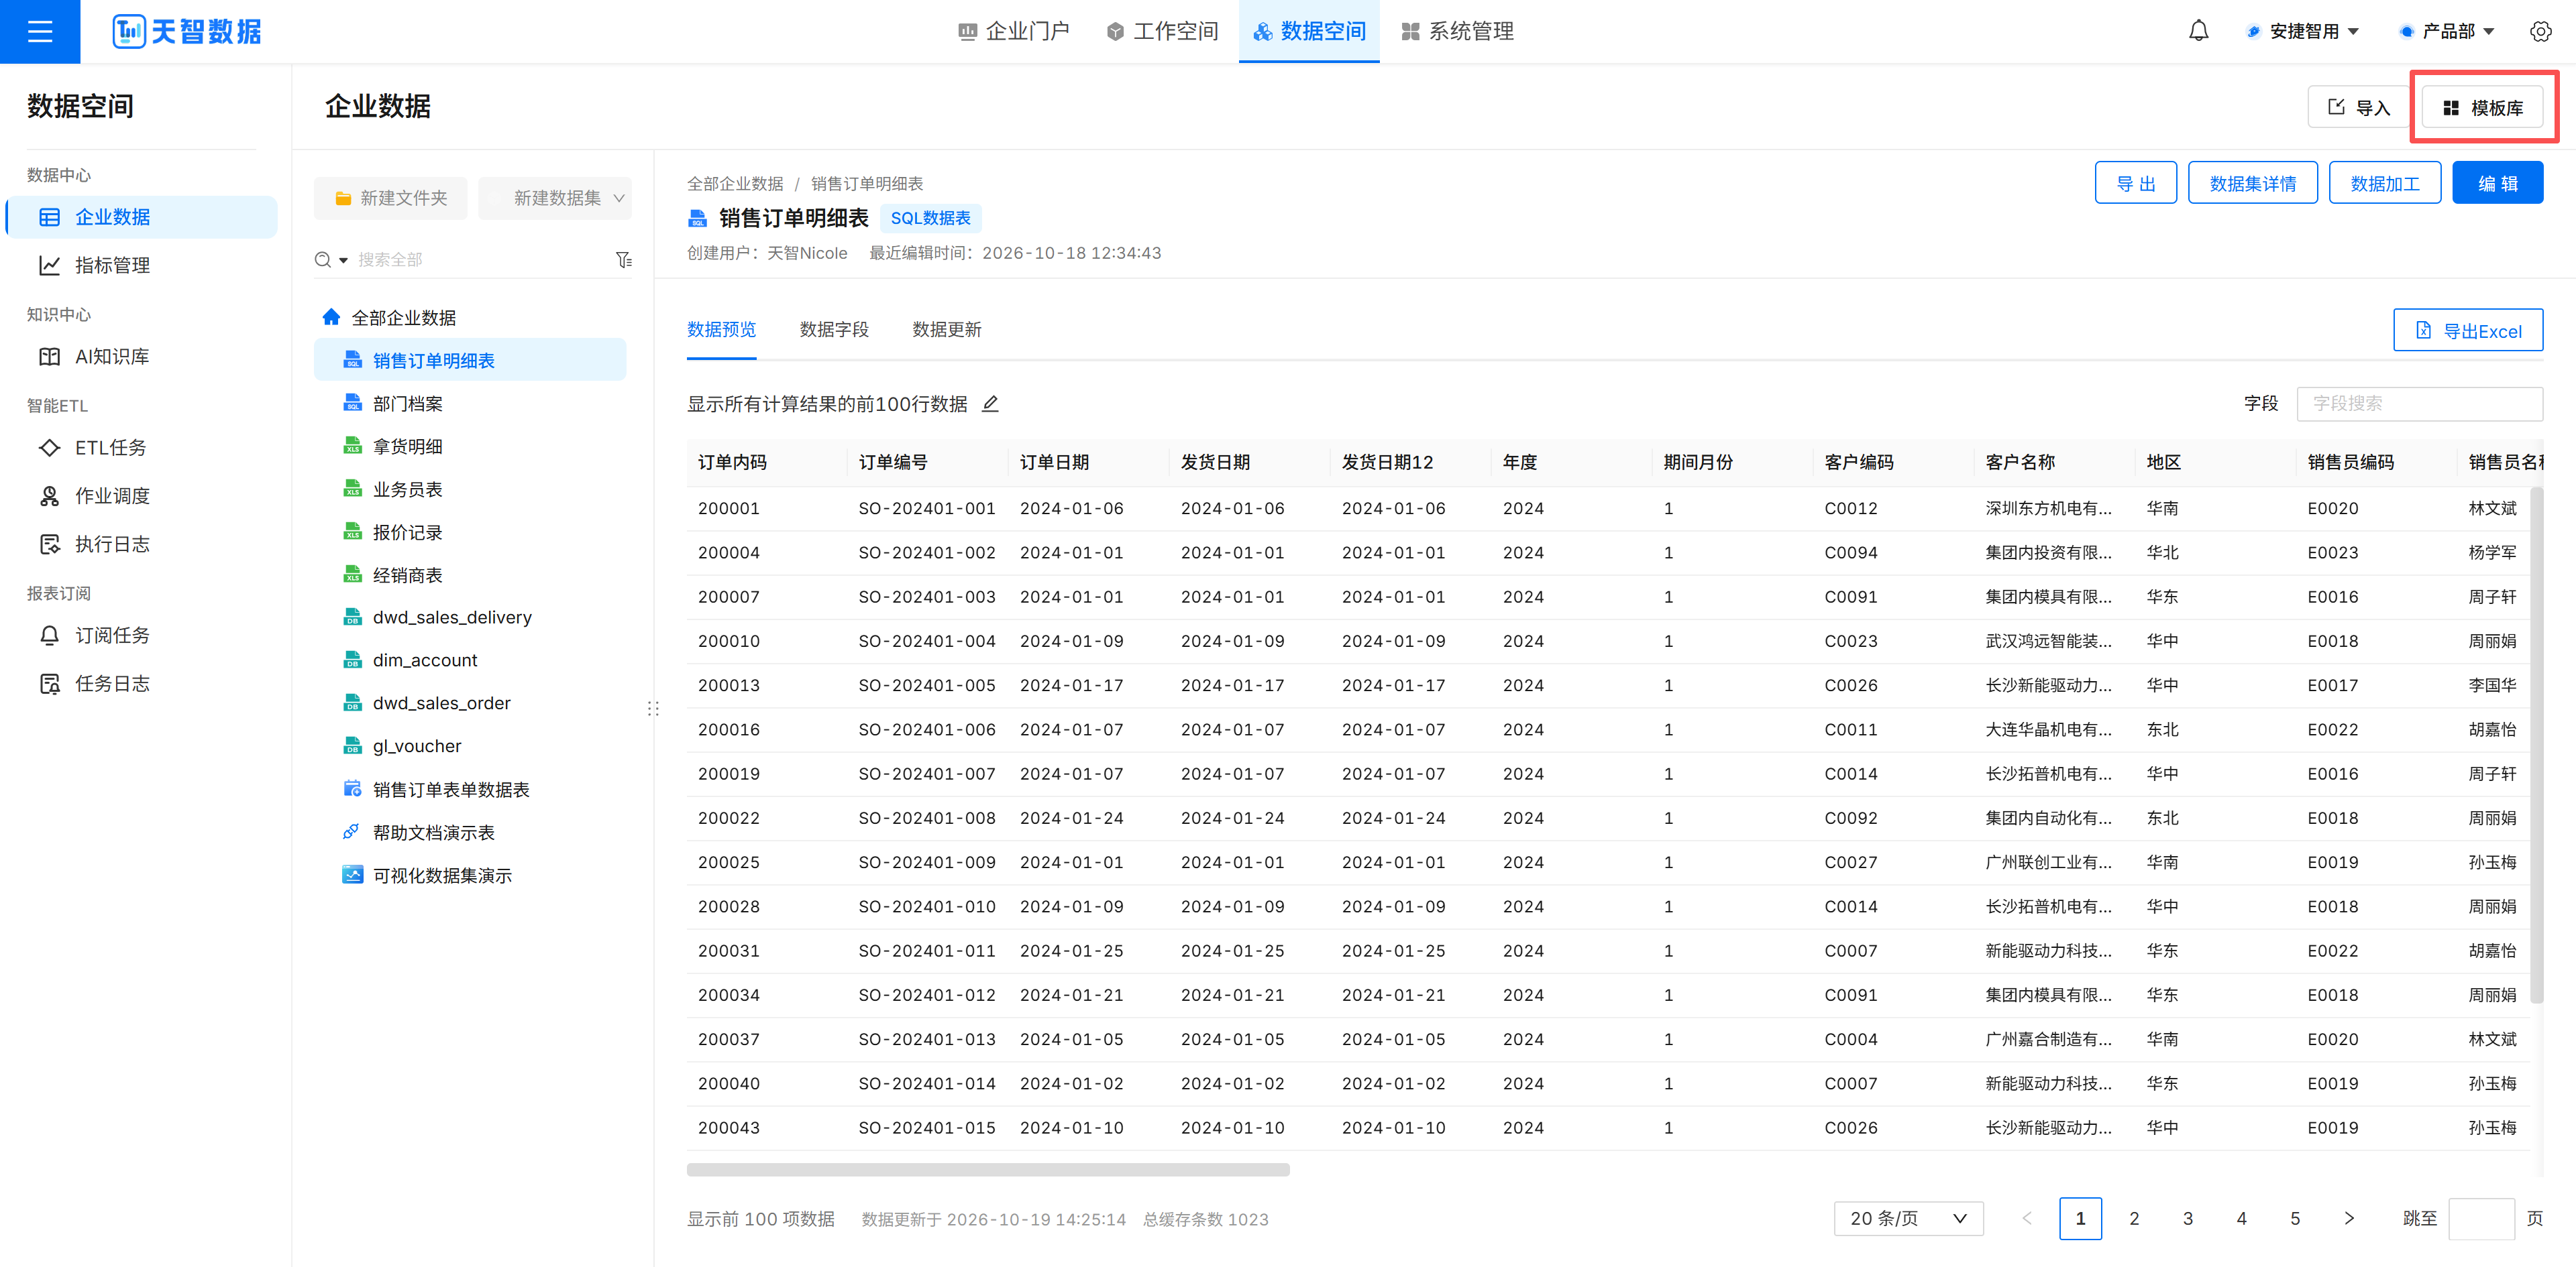Click the blue 编辑 button

pyautogui.click(x=2497, y=183)
